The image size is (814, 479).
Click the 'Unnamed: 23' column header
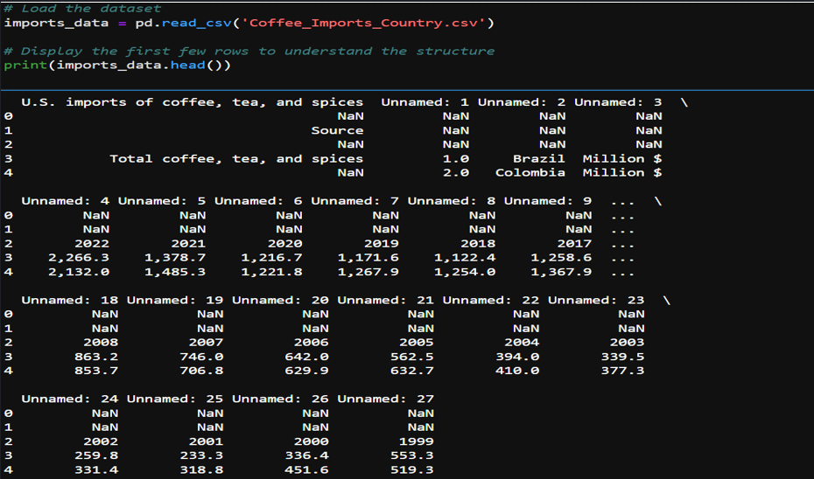point(596,300)
